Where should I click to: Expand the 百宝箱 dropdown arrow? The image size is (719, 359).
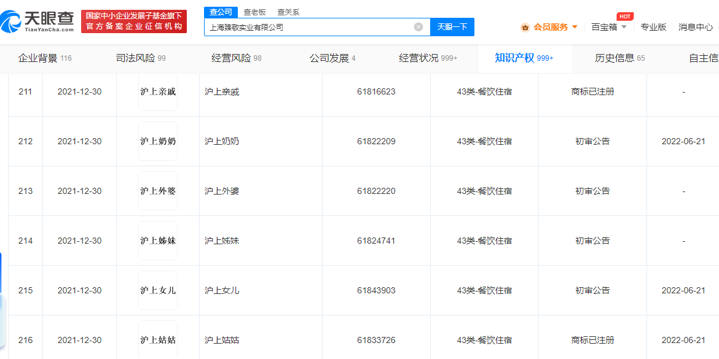624,27
